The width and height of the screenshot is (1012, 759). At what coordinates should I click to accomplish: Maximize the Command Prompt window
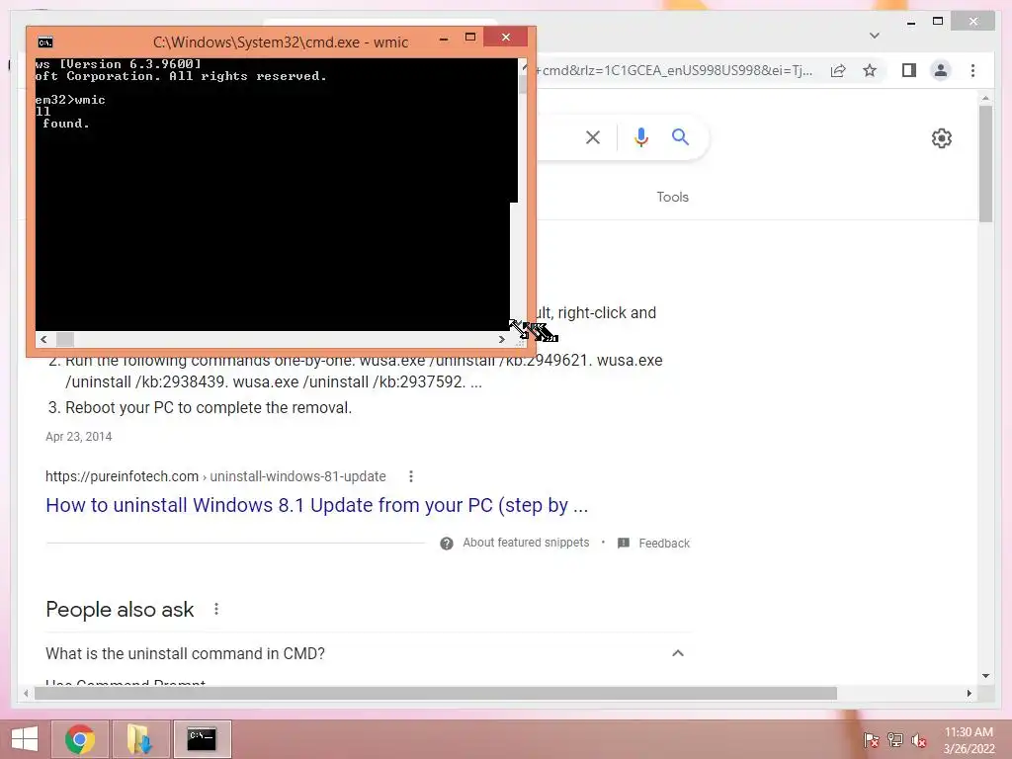point(470,38)
